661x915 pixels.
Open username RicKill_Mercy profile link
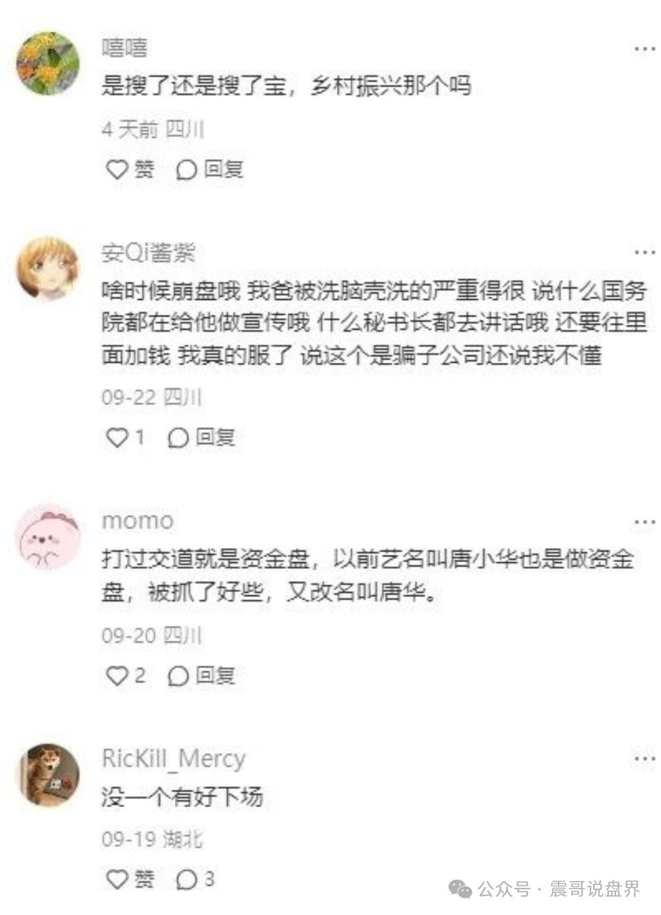[x=174, y=758]
